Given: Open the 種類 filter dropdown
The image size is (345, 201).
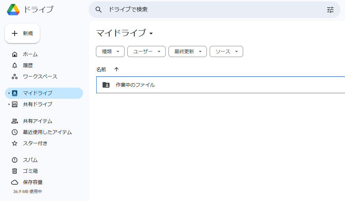Looking at the screenshot, I should coord(110,51).
